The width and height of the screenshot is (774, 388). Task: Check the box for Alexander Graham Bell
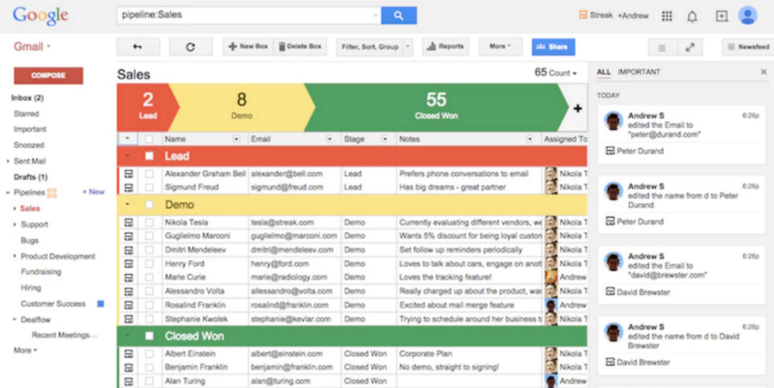tap(149, 173)
